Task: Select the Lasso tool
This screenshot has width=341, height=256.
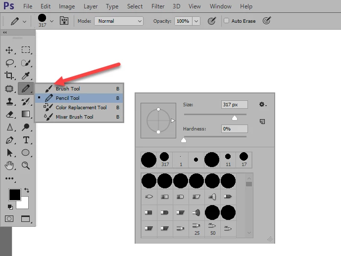Action: [10, 63]
